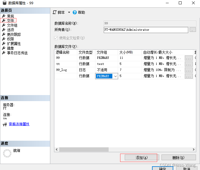Click the wrench icon beside 权限
The height and width of the screenshot is (170, 200).
click(3, 39)
